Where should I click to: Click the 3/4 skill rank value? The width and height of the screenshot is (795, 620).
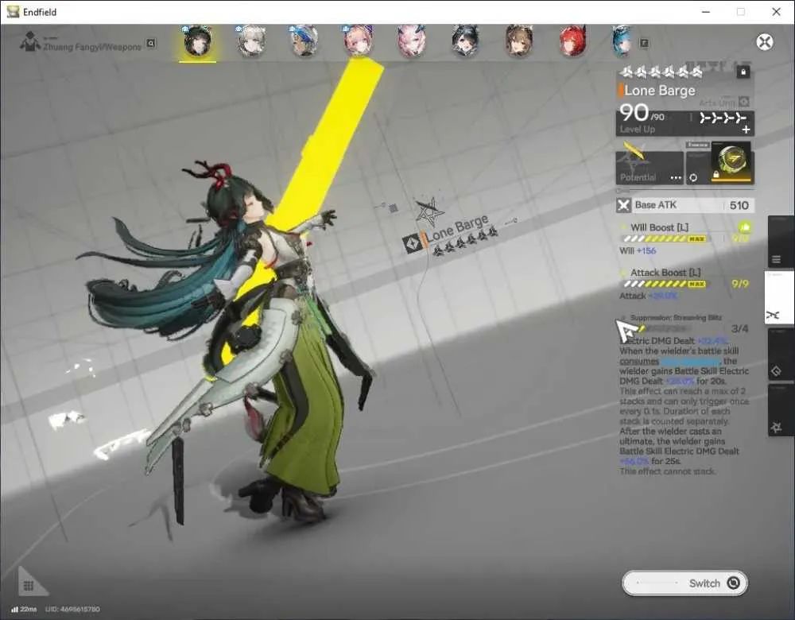(739, 328)
